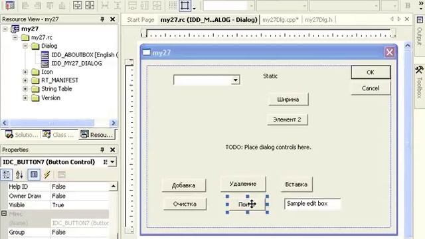The width and height of the screenshot is (425, 239).
Task: Expand the String Table folder
Action: point(25,89)
